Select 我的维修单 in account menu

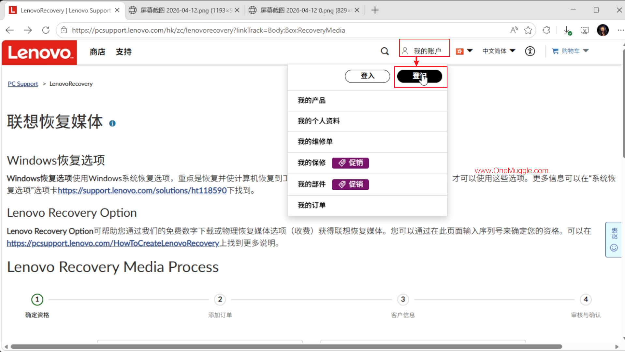tap(367, 142)
